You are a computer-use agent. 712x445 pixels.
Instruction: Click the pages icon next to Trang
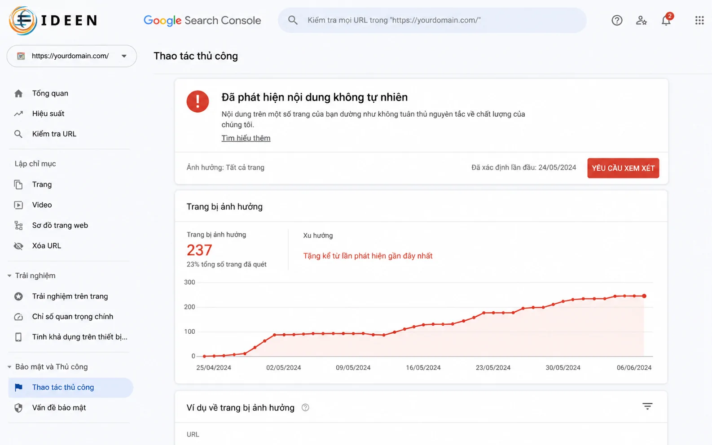pyautogui.click(x=18, y=184)
